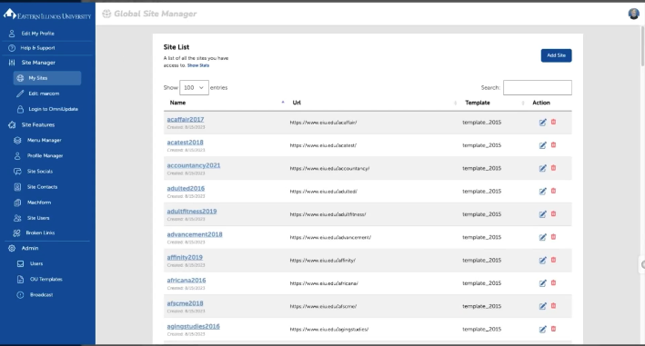The image size is (645, 346).
Task: Open Edit My Profile in sidebar
Action: pyautogui.click(x=38, y=34)
